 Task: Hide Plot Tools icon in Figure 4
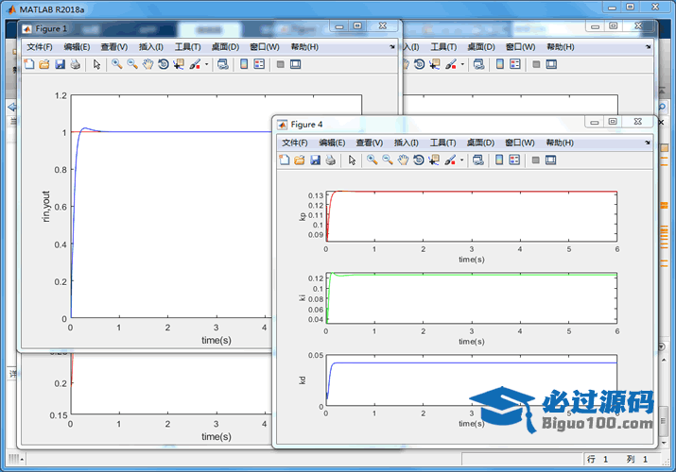tap(536, 160)
